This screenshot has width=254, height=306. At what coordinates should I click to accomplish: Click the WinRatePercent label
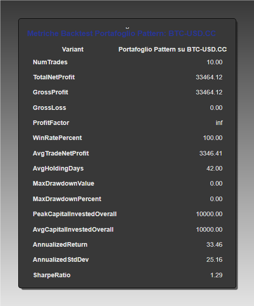click(57, 138)
